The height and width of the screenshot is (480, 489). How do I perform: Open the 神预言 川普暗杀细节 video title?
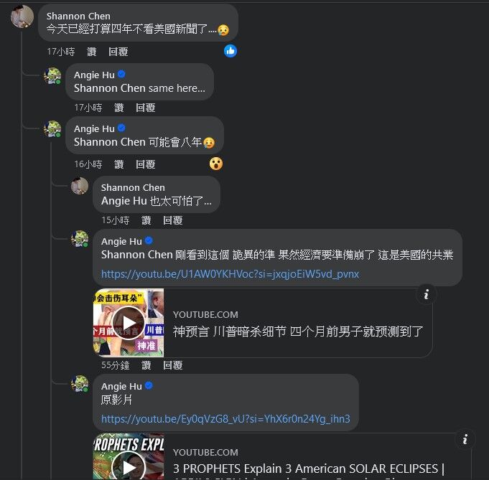298,331
